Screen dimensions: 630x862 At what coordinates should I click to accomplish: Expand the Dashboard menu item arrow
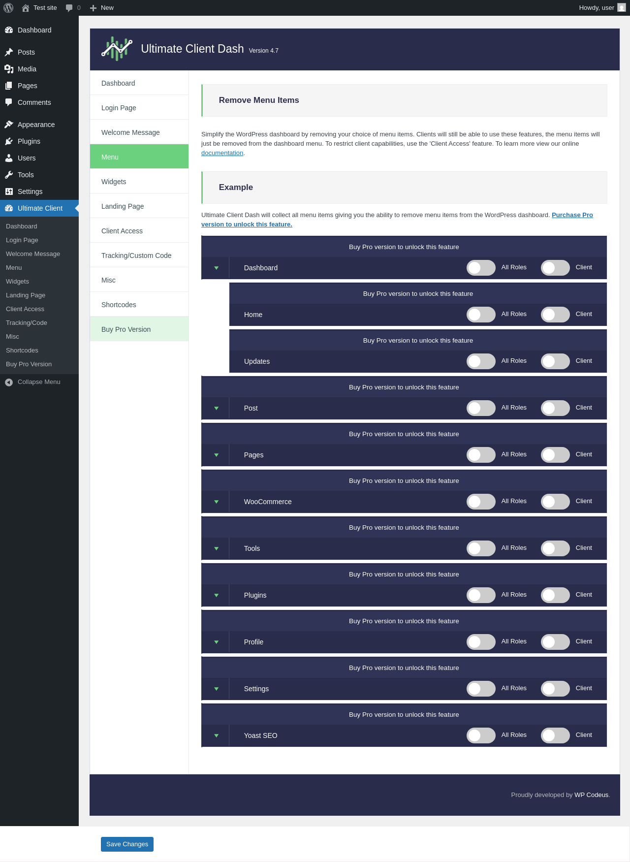(x=216, y=268)
